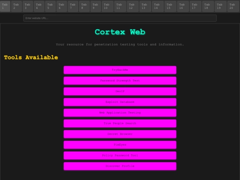240x180 pixels.
Task: Select Web Application Testing tool
Action: (120, 113)
